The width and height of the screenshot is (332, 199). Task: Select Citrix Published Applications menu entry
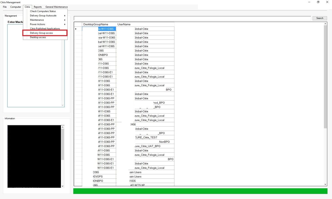pyautogui.click(x=45, y=28)
